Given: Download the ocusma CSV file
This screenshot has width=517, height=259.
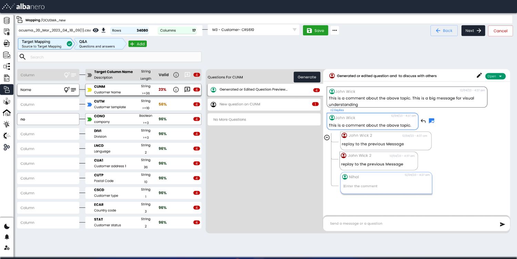Looking at the screenshot, I should click(x=103, y=30).
